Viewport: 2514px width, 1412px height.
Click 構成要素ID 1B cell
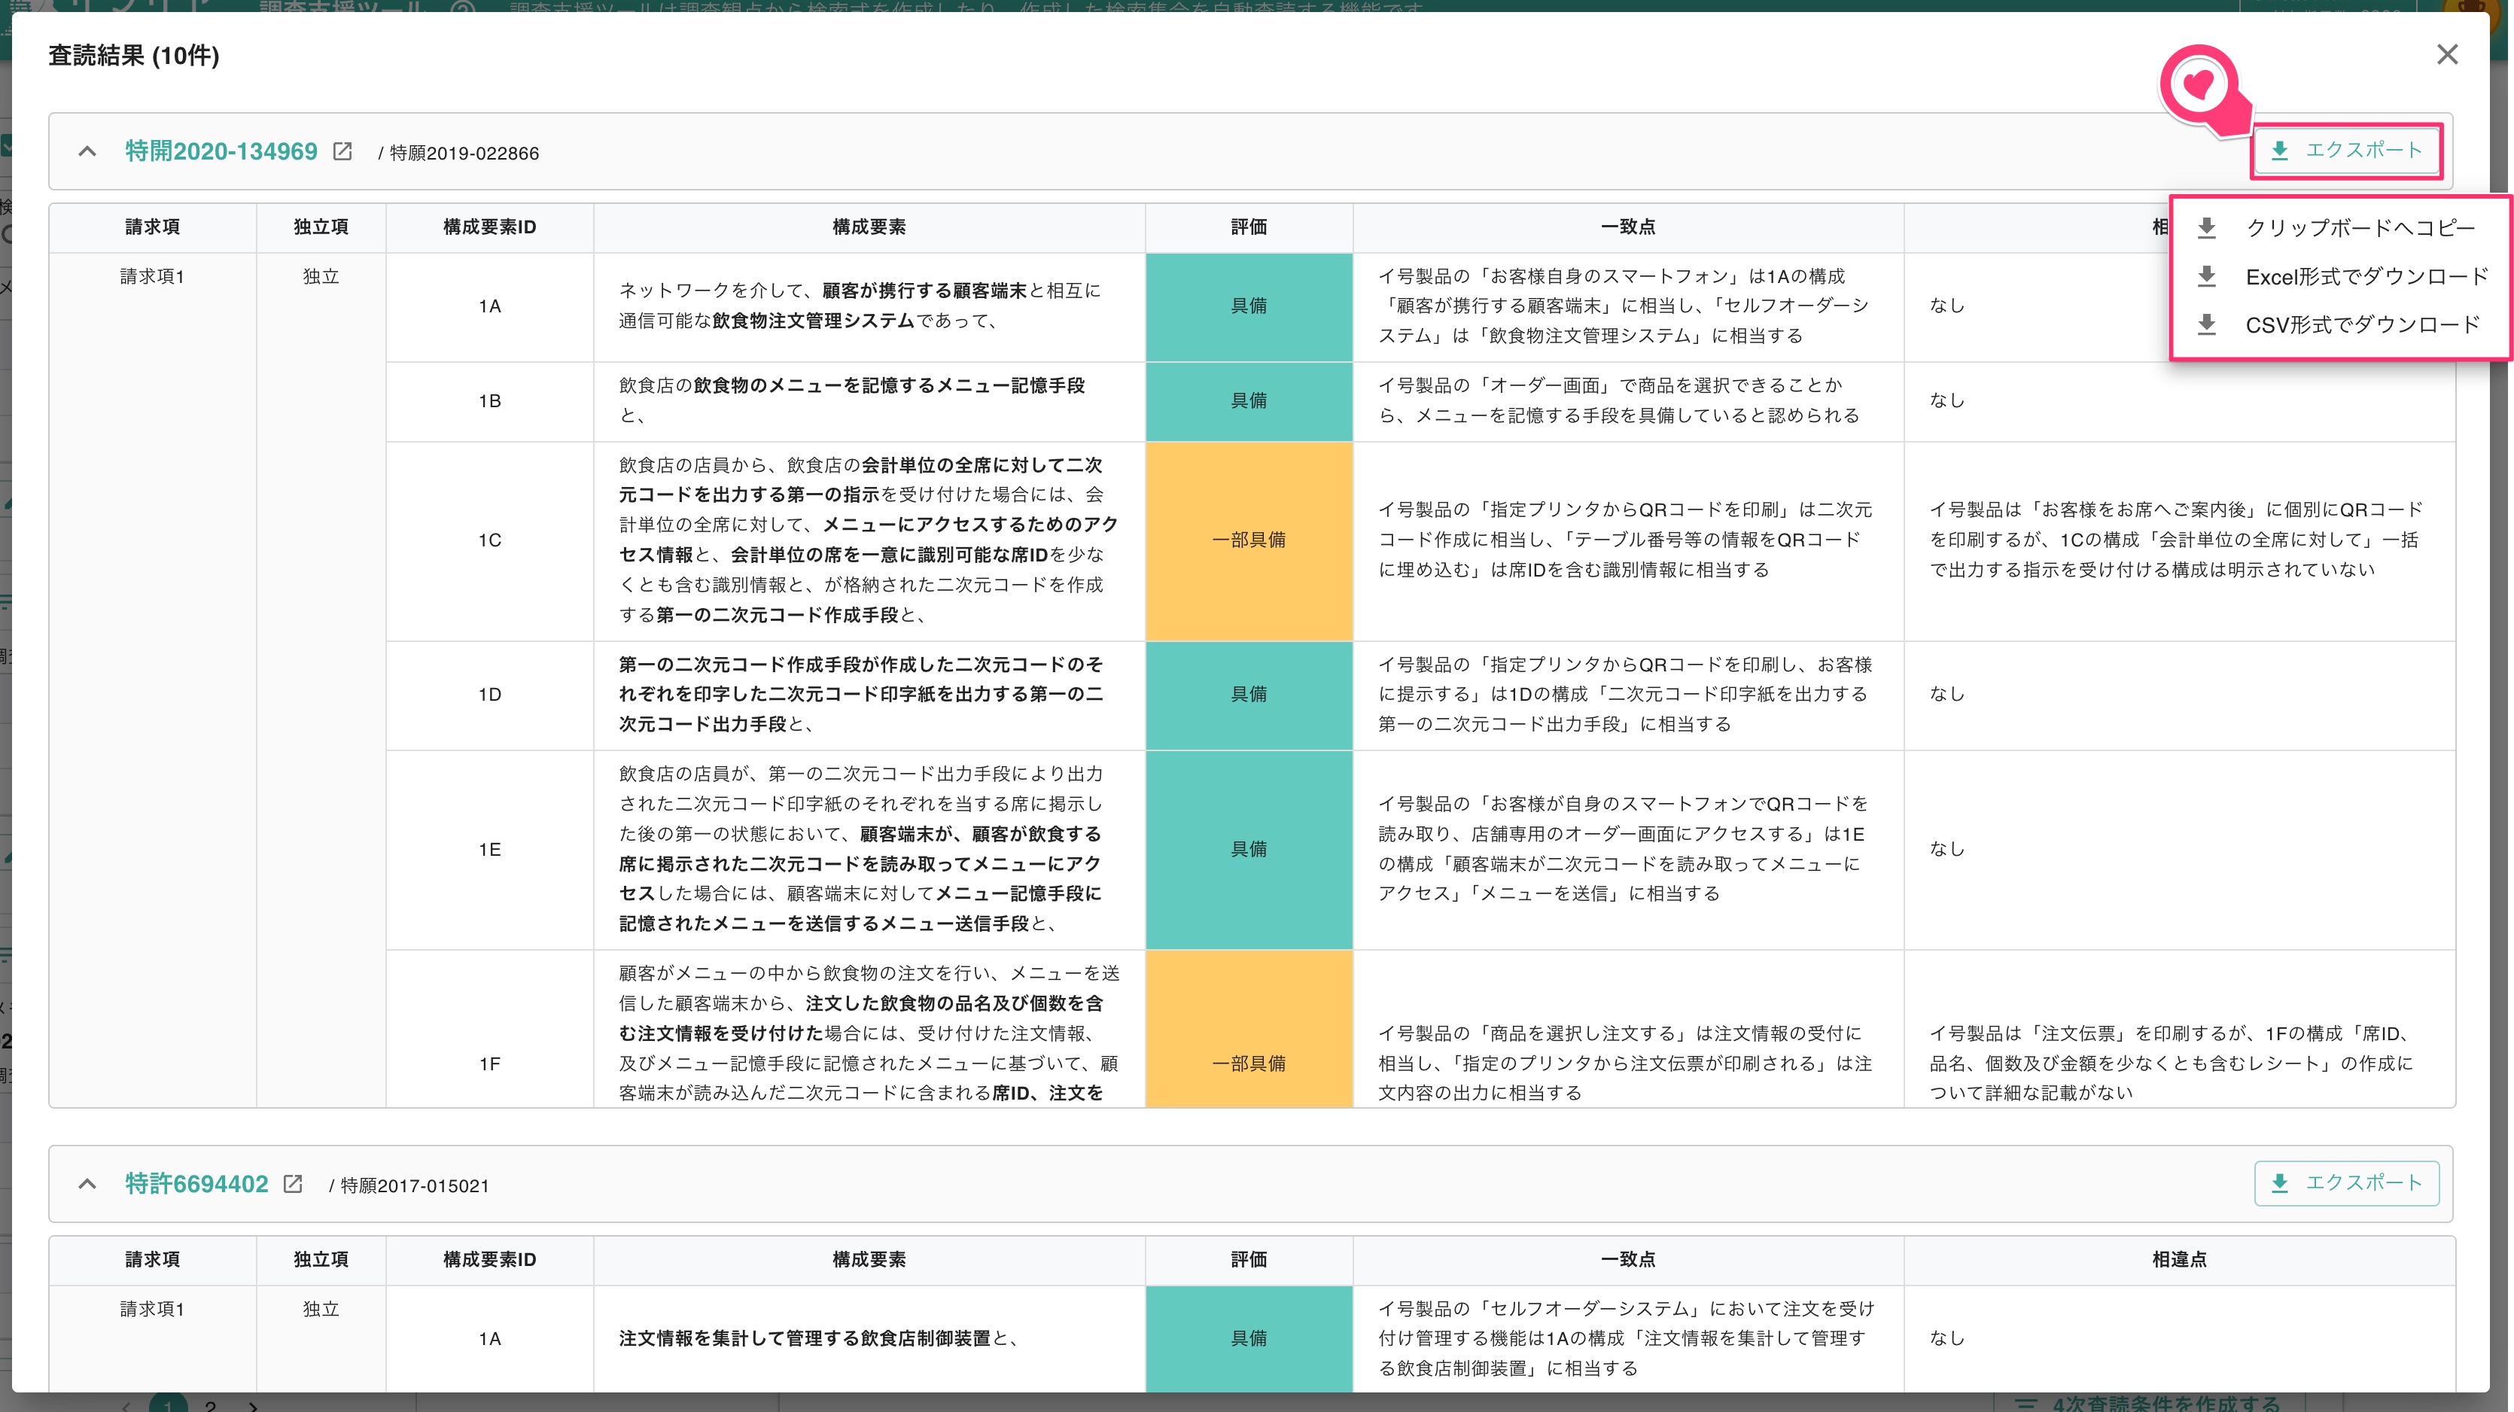click(x=490, y=401)
